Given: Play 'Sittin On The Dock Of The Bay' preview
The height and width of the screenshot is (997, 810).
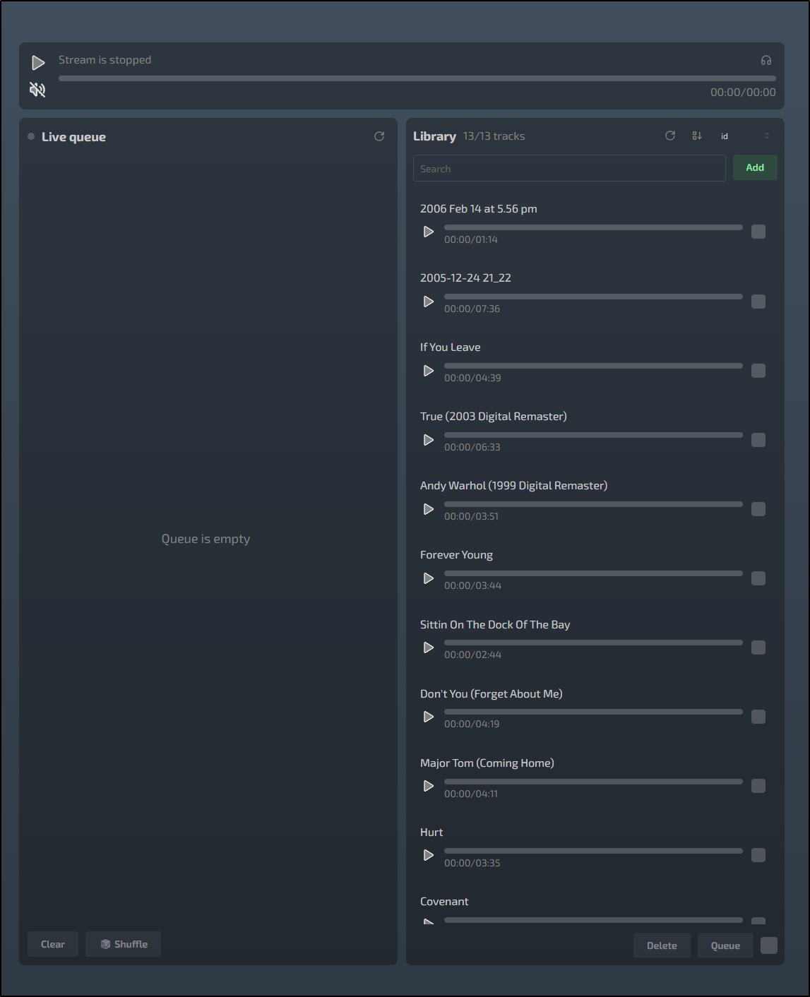Looking at the screenshot, I should coord(429,647).
